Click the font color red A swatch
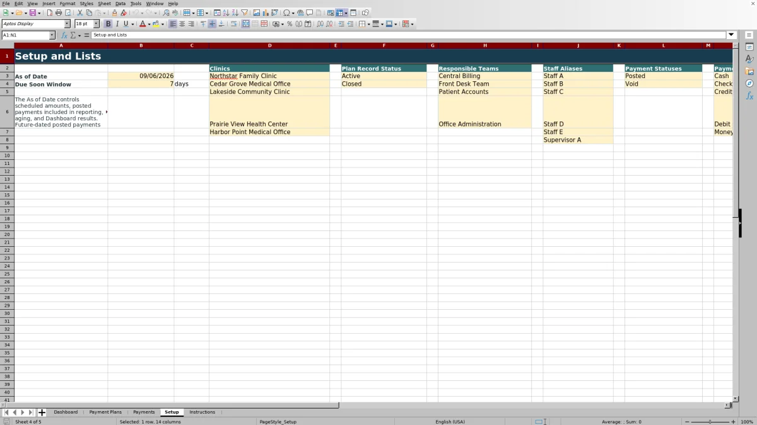This screenshot has height=425, width=757. pyautogui.click(x=143, y=24)
